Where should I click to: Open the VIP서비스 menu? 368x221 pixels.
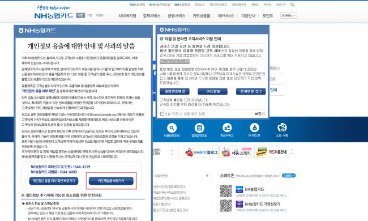pos(225,16)
